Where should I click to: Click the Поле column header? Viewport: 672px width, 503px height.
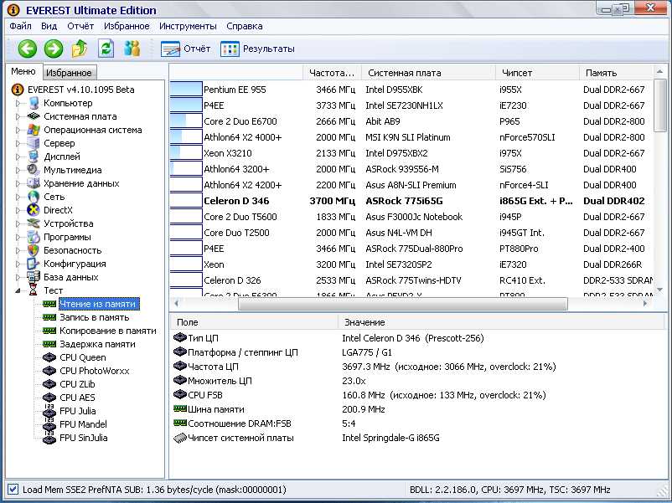click(x=254, y=322)
